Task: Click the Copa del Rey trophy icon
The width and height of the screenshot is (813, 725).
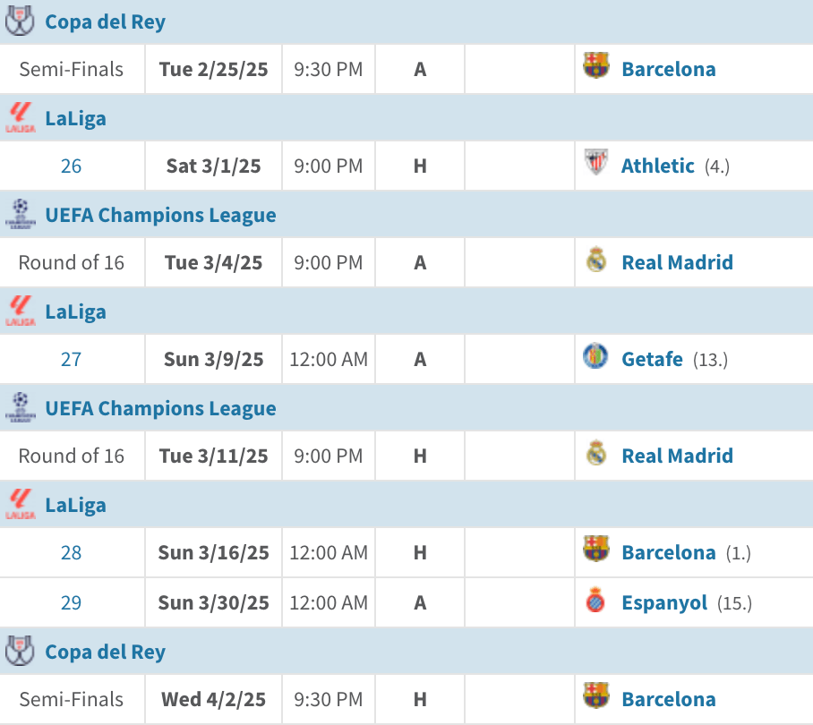Action: coord(19,21)
